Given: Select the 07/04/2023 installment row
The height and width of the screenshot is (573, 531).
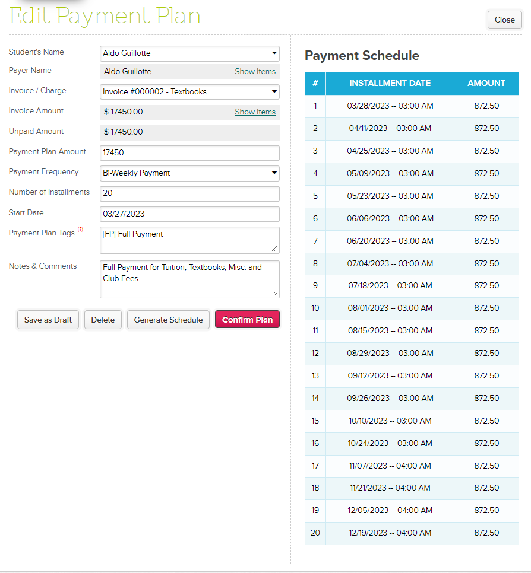Looking at the screenshot, I should point(390,263).
